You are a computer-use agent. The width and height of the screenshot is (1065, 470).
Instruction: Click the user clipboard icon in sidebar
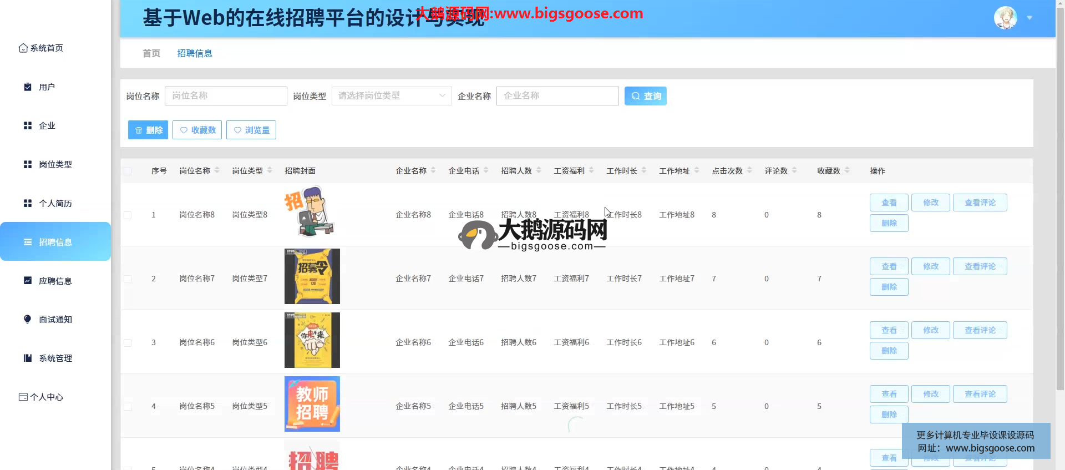[28, 87]
